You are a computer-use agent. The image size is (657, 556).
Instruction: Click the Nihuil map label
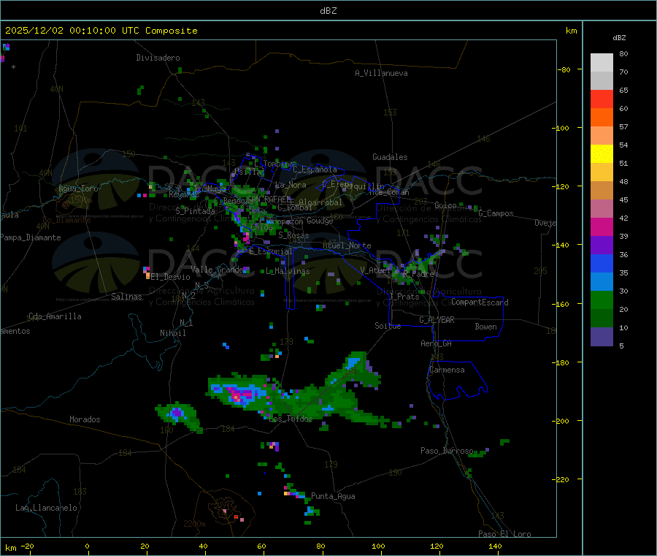pos(173,333)
